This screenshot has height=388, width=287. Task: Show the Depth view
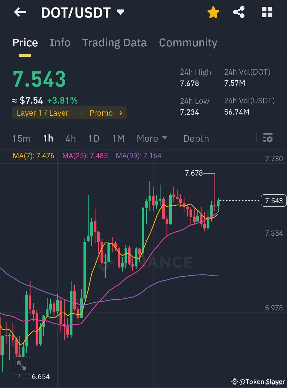196,138
